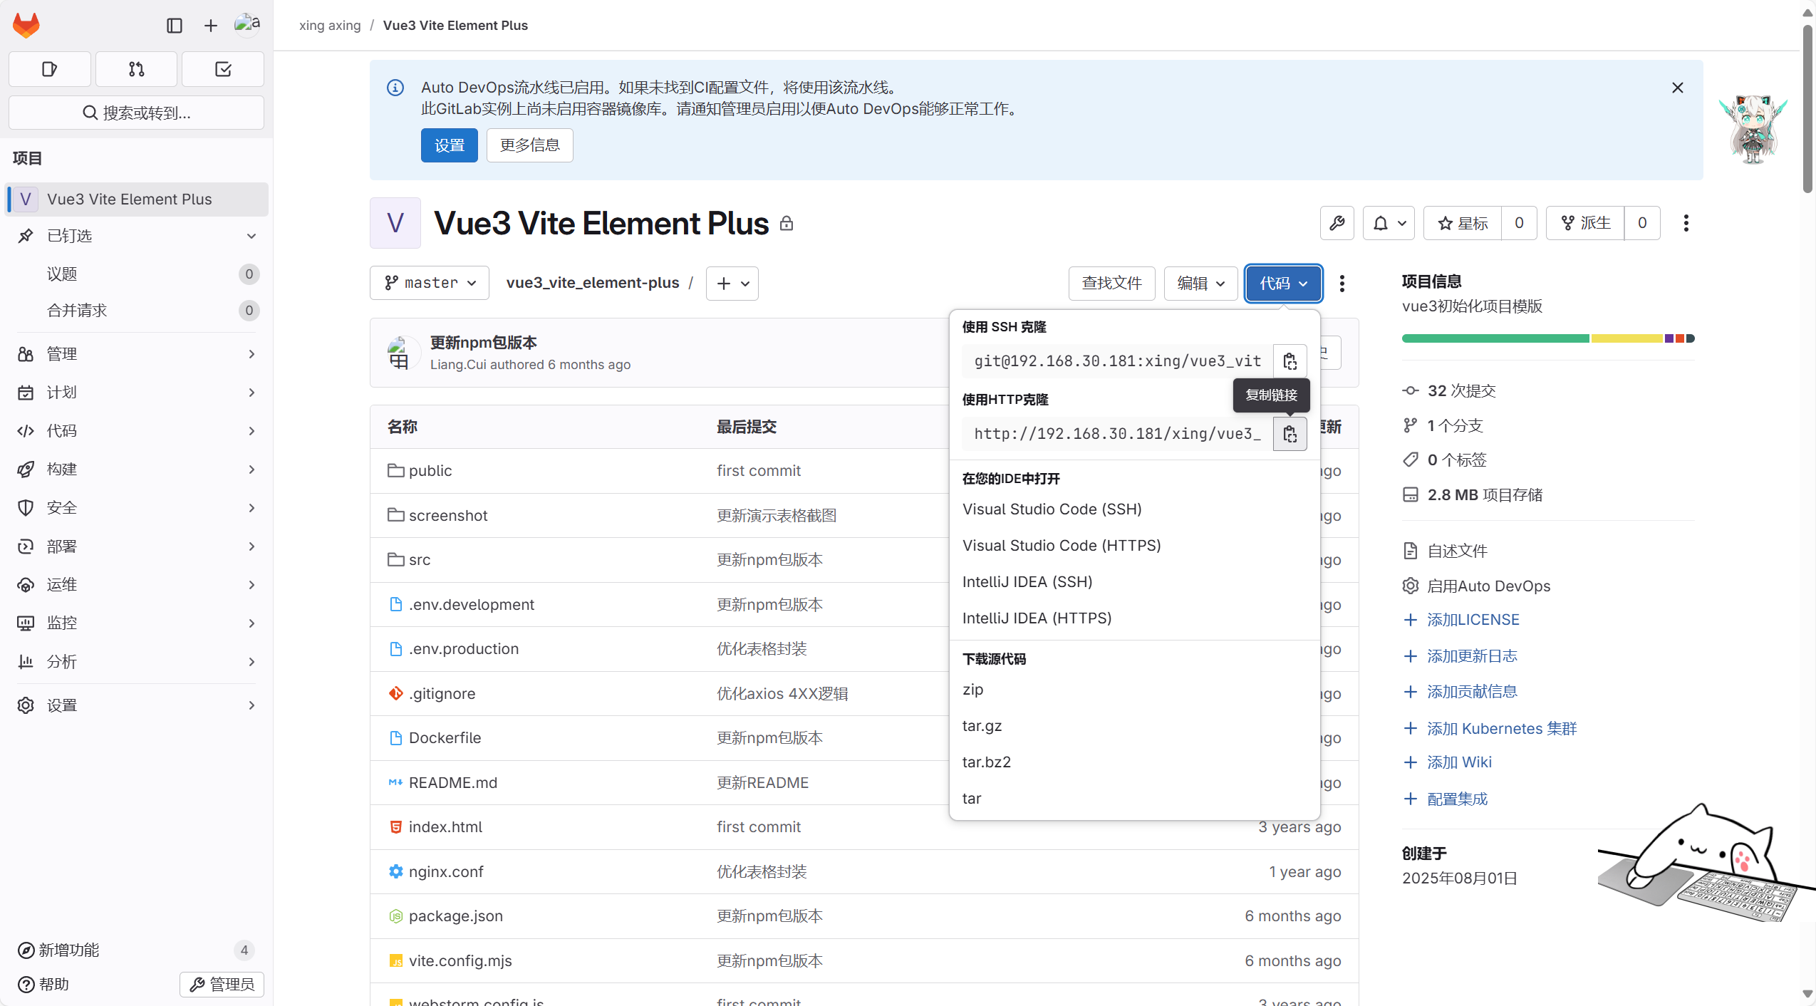Copy the HTTP clone URL
Screen dimensions: 1816x1006
pos(1290,434)
